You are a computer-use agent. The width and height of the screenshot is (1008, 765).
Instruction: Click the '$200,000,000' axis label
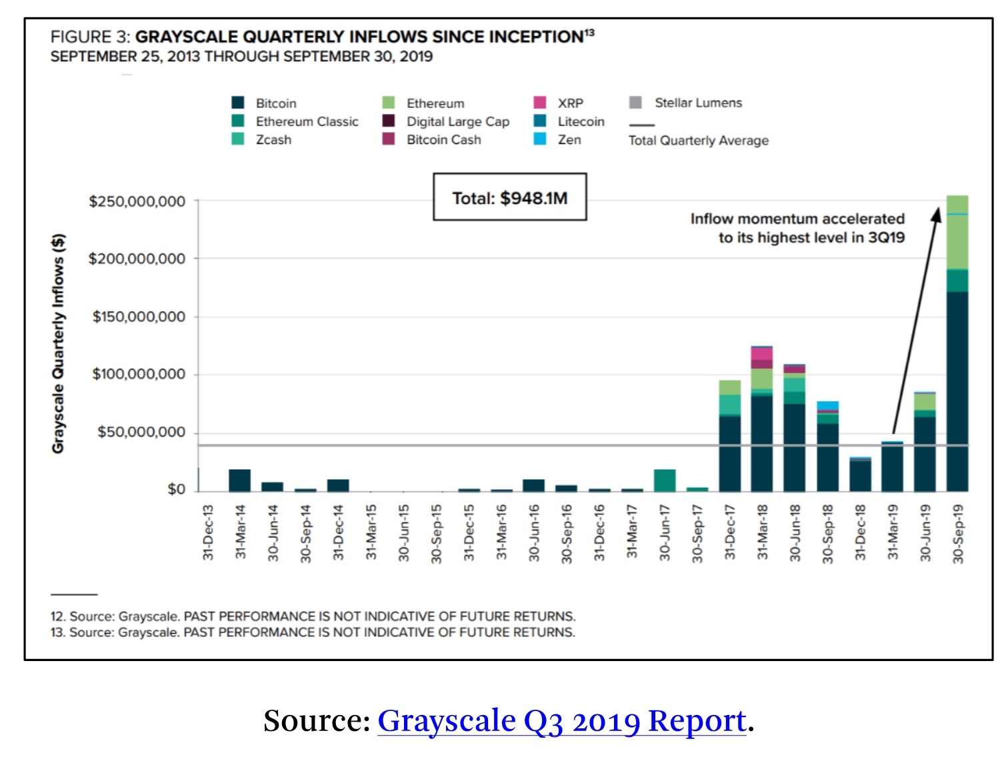point(137,259)
